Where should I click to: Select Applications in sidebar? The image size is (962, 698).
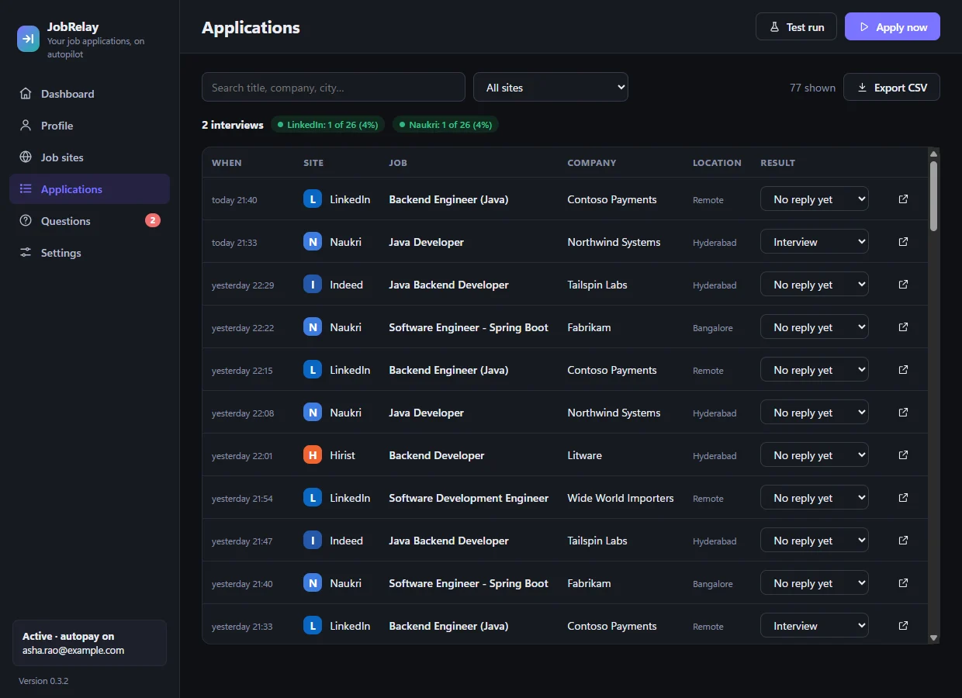(x=89, y=189)
